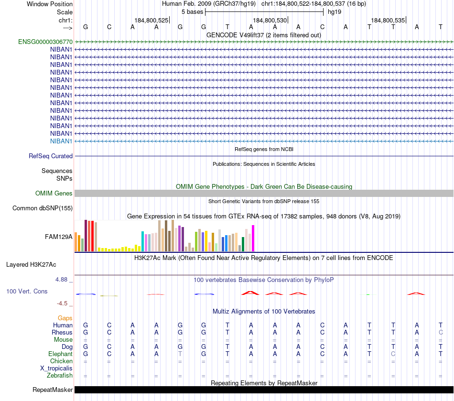Screen dimensions: 454x401
Task: Click Publications: Sequences in Scientific Articles title
Action: click(x=264, y=164)
